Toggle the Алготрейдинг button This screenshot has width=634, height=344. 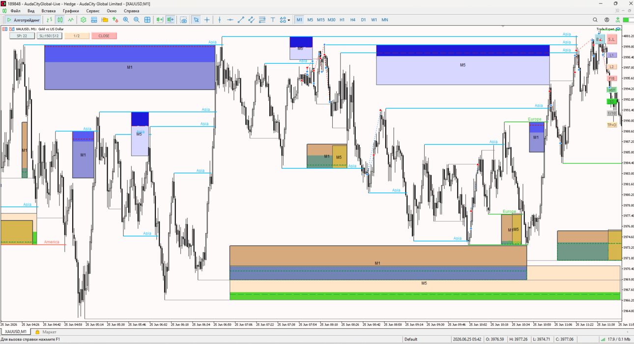coord(23,20)
